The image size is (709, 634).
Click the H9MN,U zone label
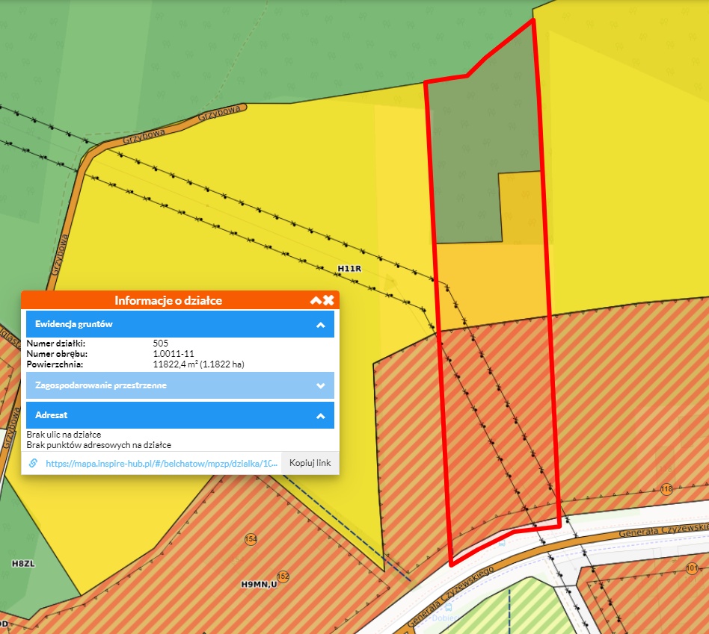(x=259, y=583)
